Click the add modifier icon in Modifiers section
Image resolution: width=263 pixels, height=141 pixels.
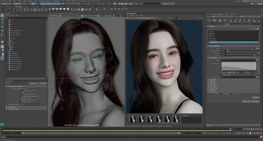[258, 29]
